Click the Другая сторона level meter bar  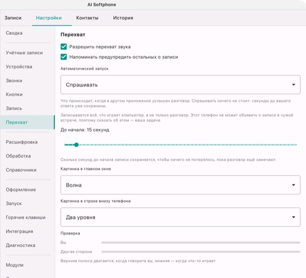[x=201, y=252]
